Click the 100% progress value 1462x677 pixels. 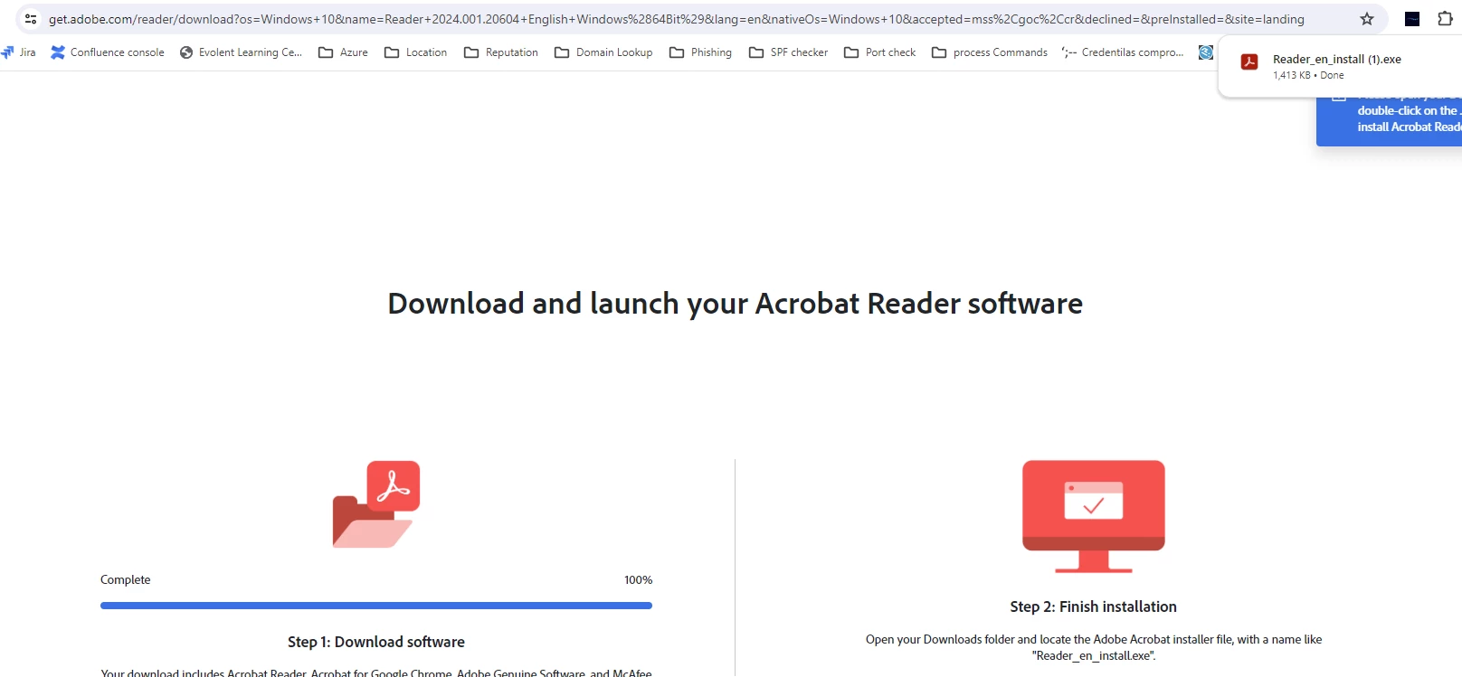tap(638, 579)
